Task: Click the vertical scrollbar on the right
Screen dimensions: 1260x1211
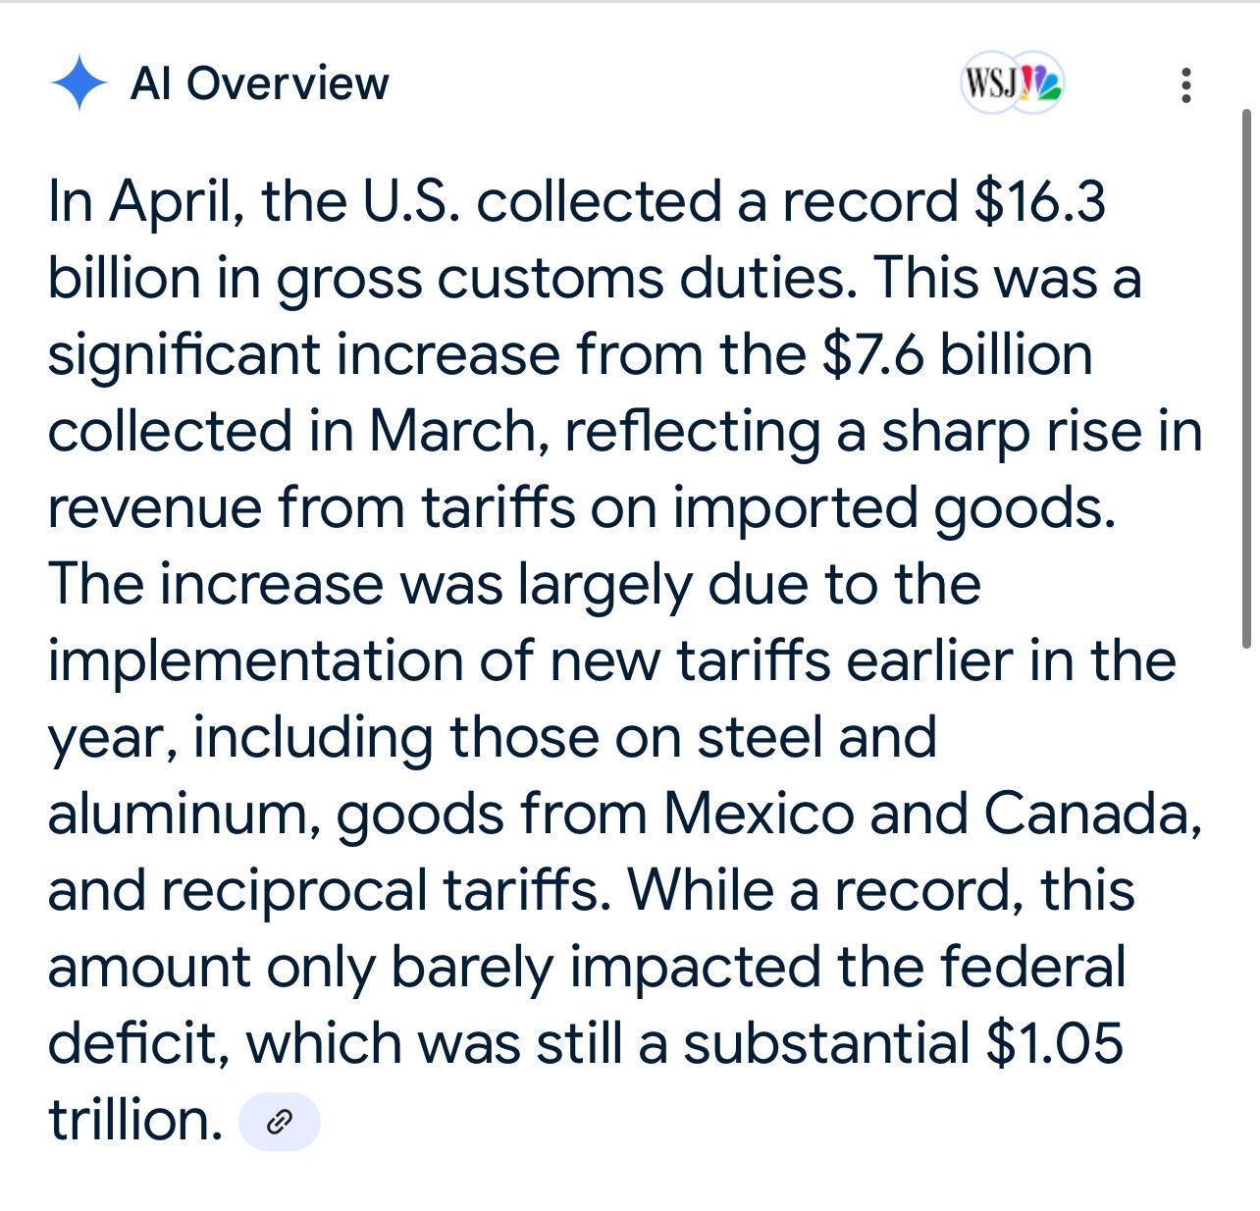Action: point(1247,378)
